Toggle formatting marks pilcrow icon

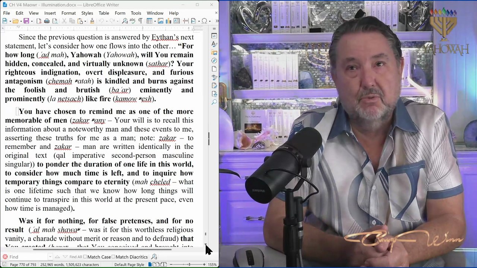pyautogui.click(x=140, y=21)
